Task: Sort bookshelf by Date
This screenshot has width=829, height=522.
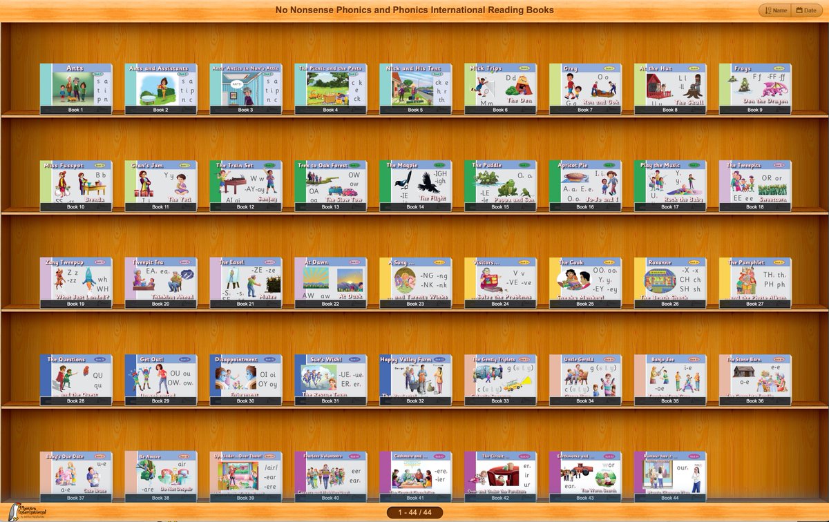Action: click(x=808, y=10)
